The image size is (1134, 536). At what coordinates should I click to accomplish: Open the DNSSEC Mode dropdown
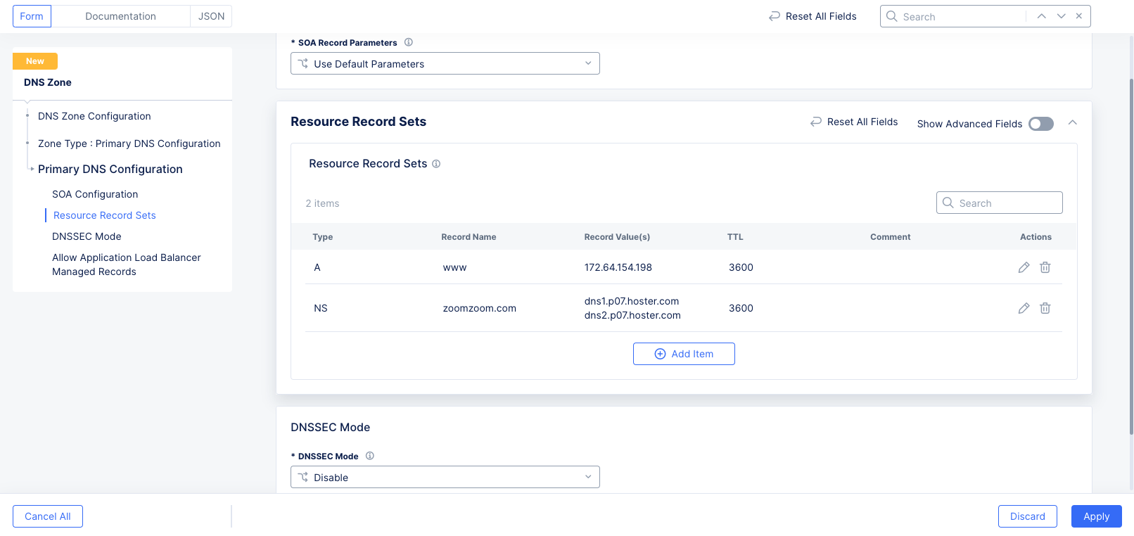445,477
